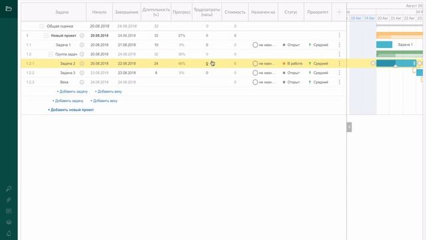Open info icon for Группа задач
Image resolution: width=426 pixels, height=240 pixels.
[82, 54]
